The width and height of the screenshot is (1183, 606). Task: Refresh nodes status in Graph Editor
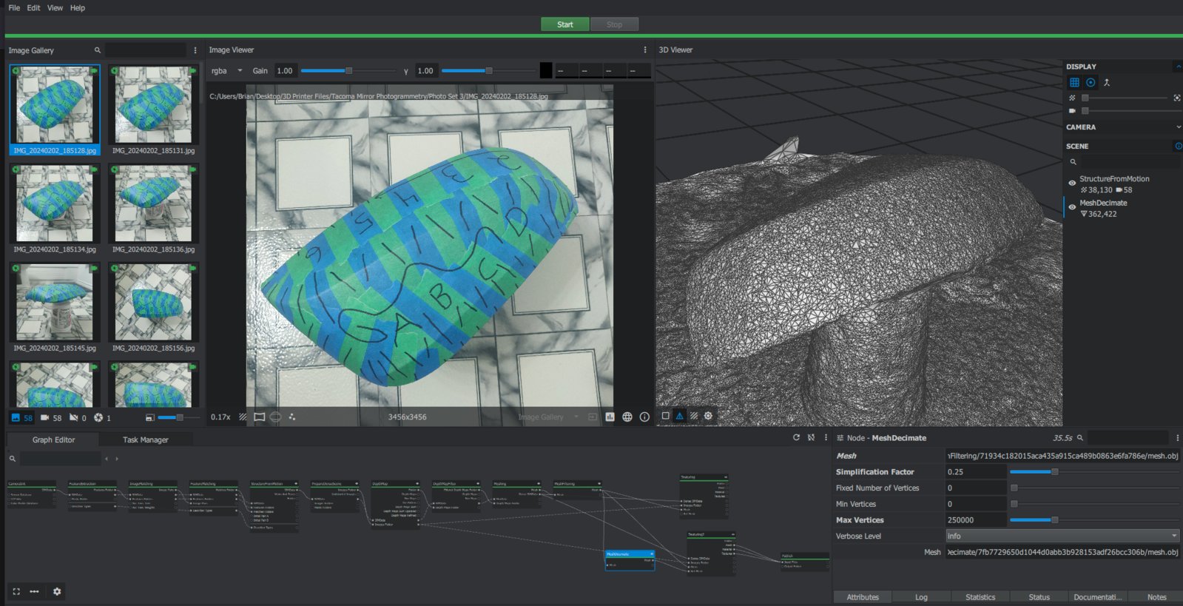pyautogui.click(x=796, y=437)
